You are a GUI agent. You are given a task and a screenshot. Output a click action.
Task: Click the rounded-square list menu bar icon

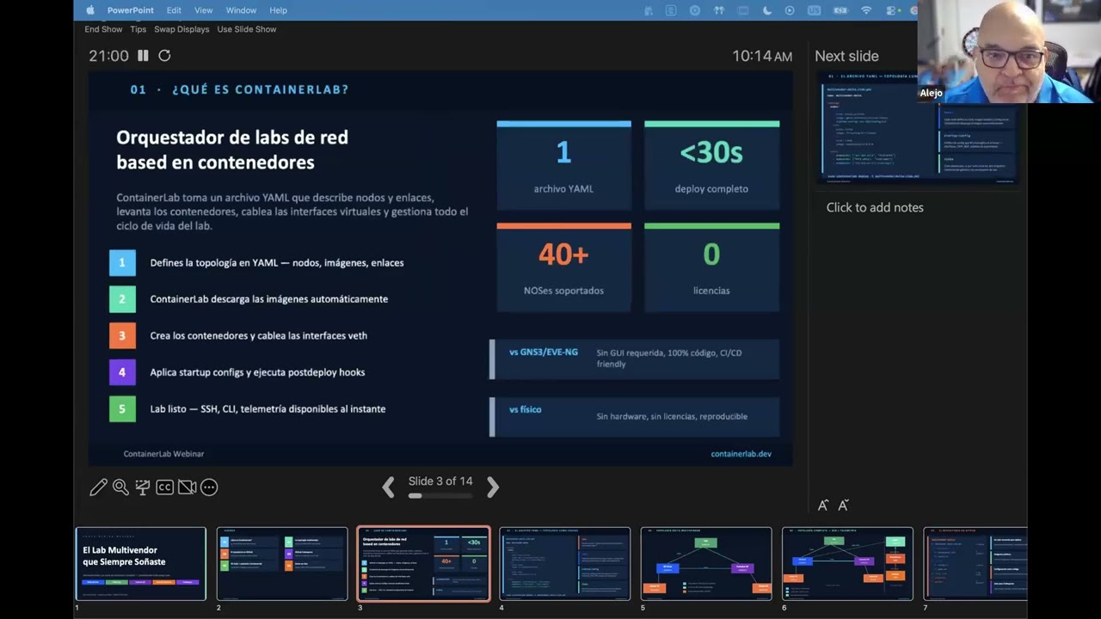point(672,10)
